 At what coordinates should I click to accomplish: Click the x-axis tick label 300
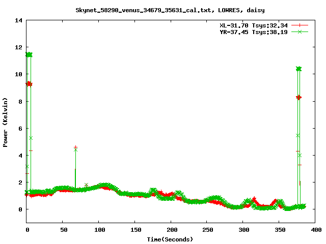(x=244, y=230)
